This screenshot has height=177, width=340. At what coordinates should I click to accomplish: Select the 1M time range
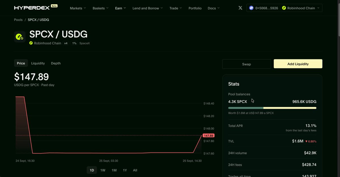[x=114, y=170]
